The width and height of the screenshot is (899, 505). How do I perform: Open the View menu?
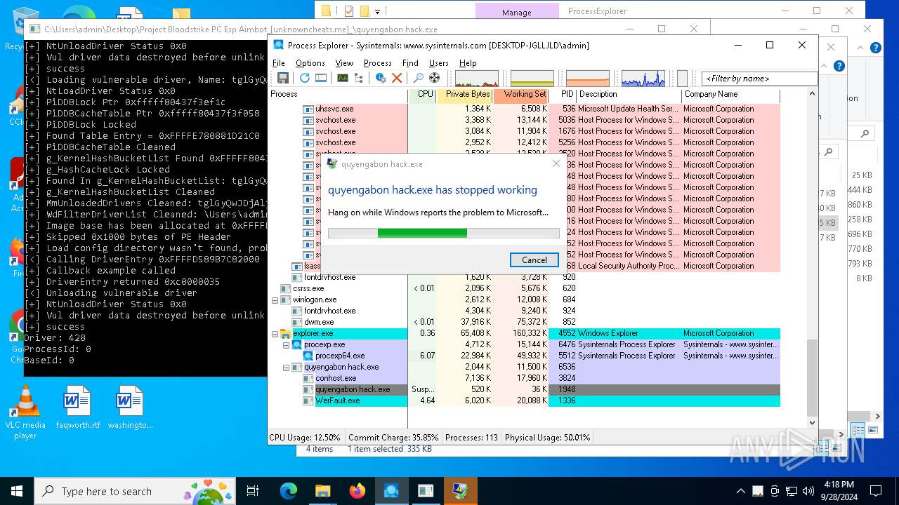[x=344, y=62]
